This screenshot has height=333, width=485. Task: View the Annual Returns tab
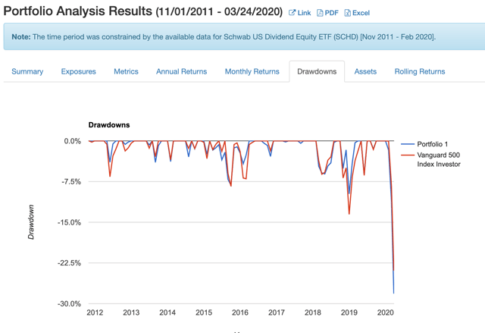[181, 71]
